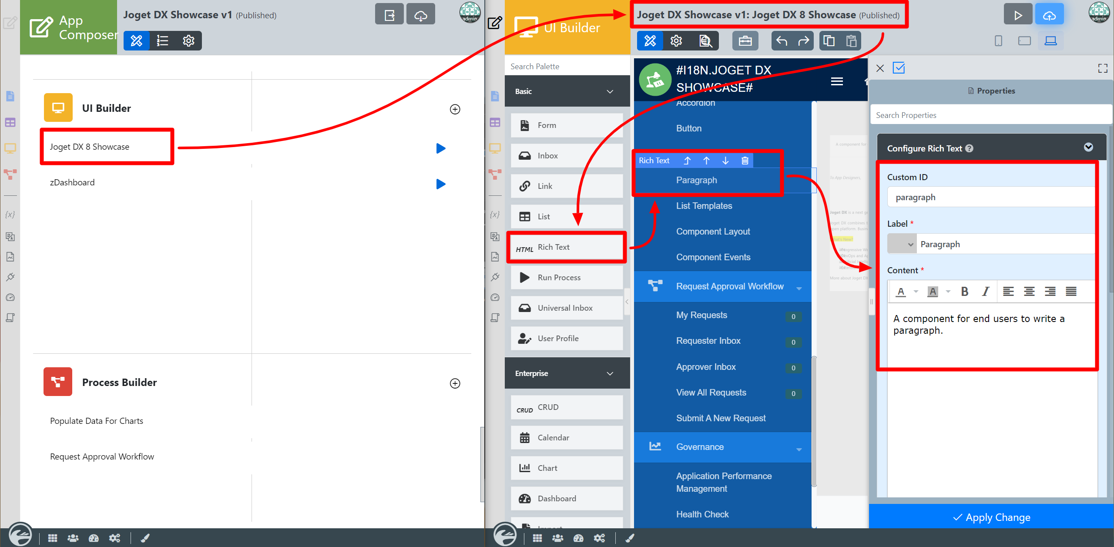Click the bold B formatting icon

point(964,292)
